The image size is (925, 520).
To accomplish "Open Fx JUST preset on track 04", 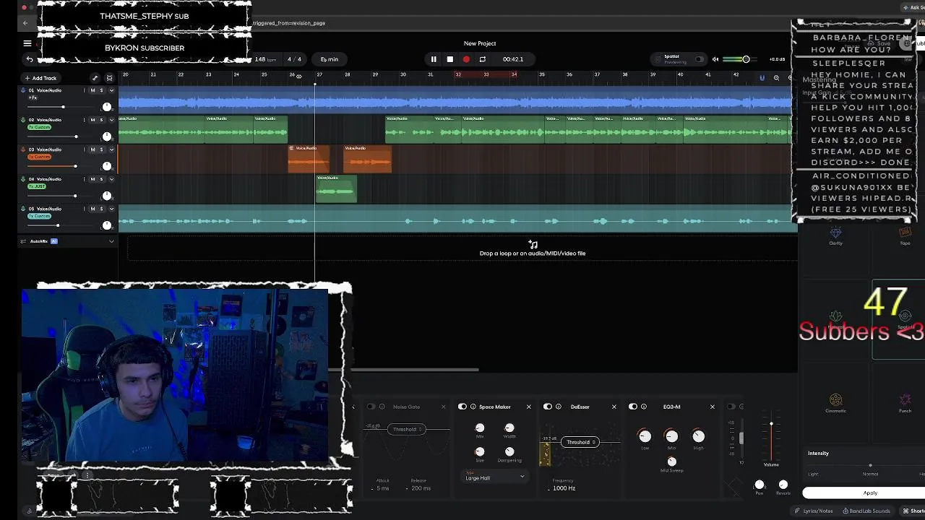I will (x=37, y=186).
